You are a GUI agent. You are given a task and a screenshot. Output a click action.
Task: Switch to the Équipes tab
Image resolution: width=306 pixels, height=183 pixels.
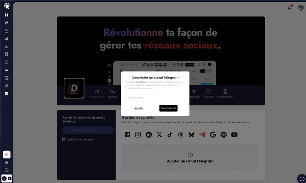112,94
